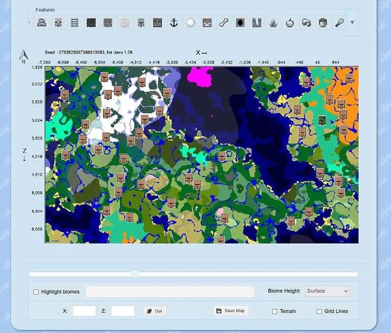Image resolution: width=391 pixels, height=333 pixels.
Task: Click the 6,000 Z axis label
Action: (37, 229)
